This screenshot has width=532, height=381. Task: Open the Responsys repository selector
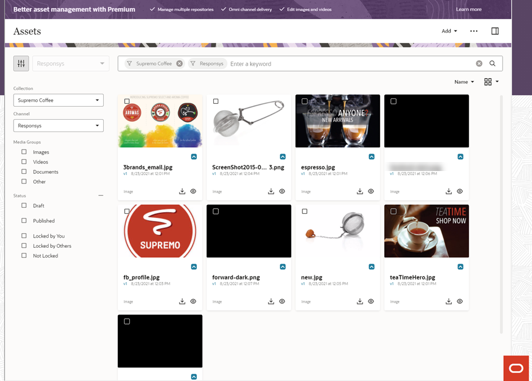tap(71, 63)
